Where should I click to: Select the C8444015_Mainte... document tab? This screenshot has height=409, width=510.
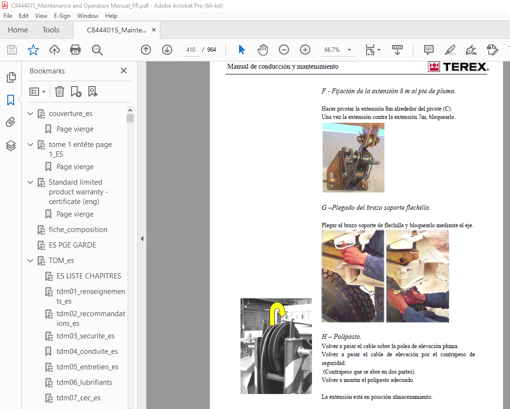(x=116, y=30)
